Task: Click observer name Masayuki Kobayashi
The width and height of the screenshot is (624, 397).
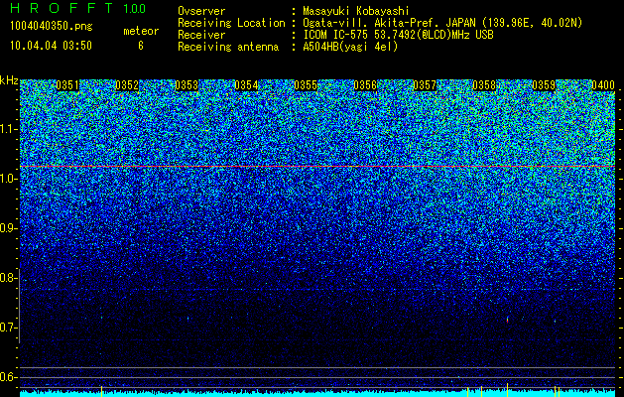Action: [x=356, y=11]
